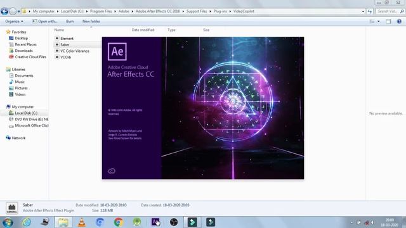406x228 pixels.
Task: Click the taskbar clock and date
Action: pos(390,222)
